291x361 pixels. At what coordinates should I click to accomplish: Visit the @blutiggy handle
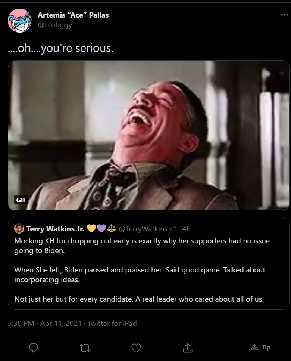pyautogui.click(x=55, y=25)
